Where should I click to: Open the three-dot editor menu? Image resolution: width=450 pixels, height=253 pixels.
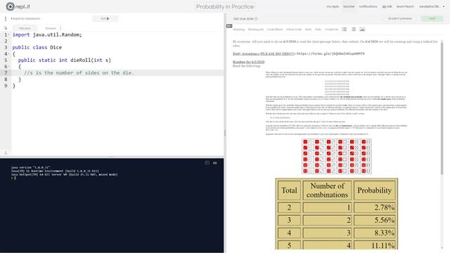6,19
